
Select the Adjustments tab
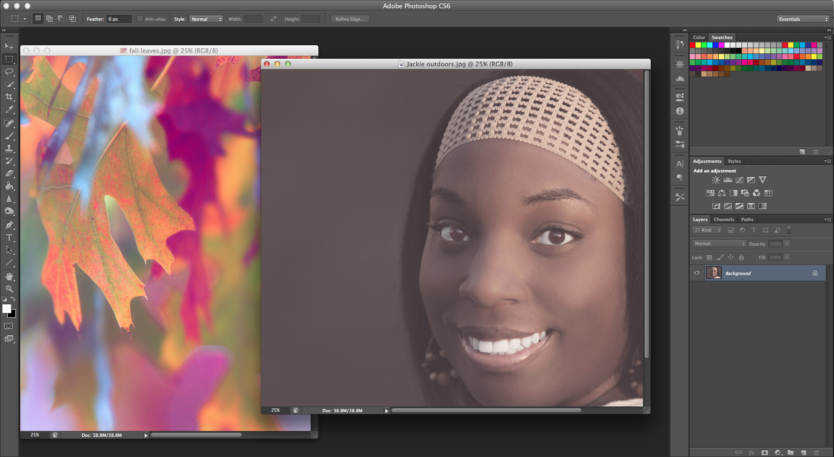coord(707,161)
